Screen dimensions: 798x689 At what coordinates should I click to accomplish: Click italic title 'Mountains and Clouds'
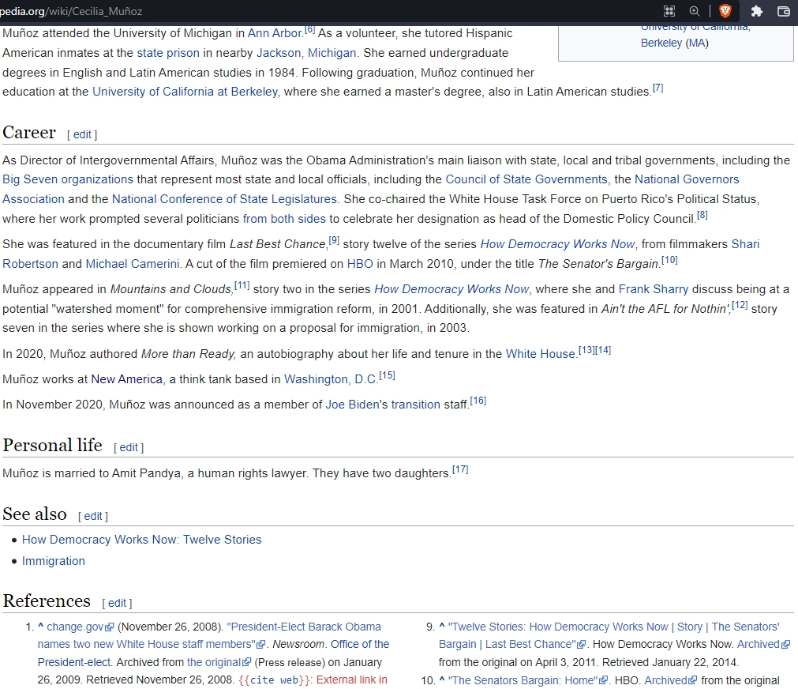pos(171,289)
